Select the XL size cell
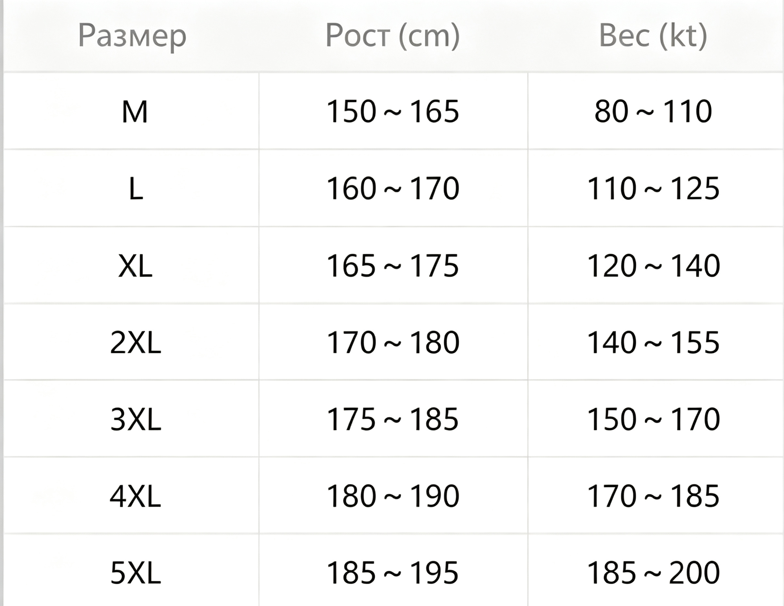The height and width of the screenshot is (606, 784). click(x=131, y=265)
